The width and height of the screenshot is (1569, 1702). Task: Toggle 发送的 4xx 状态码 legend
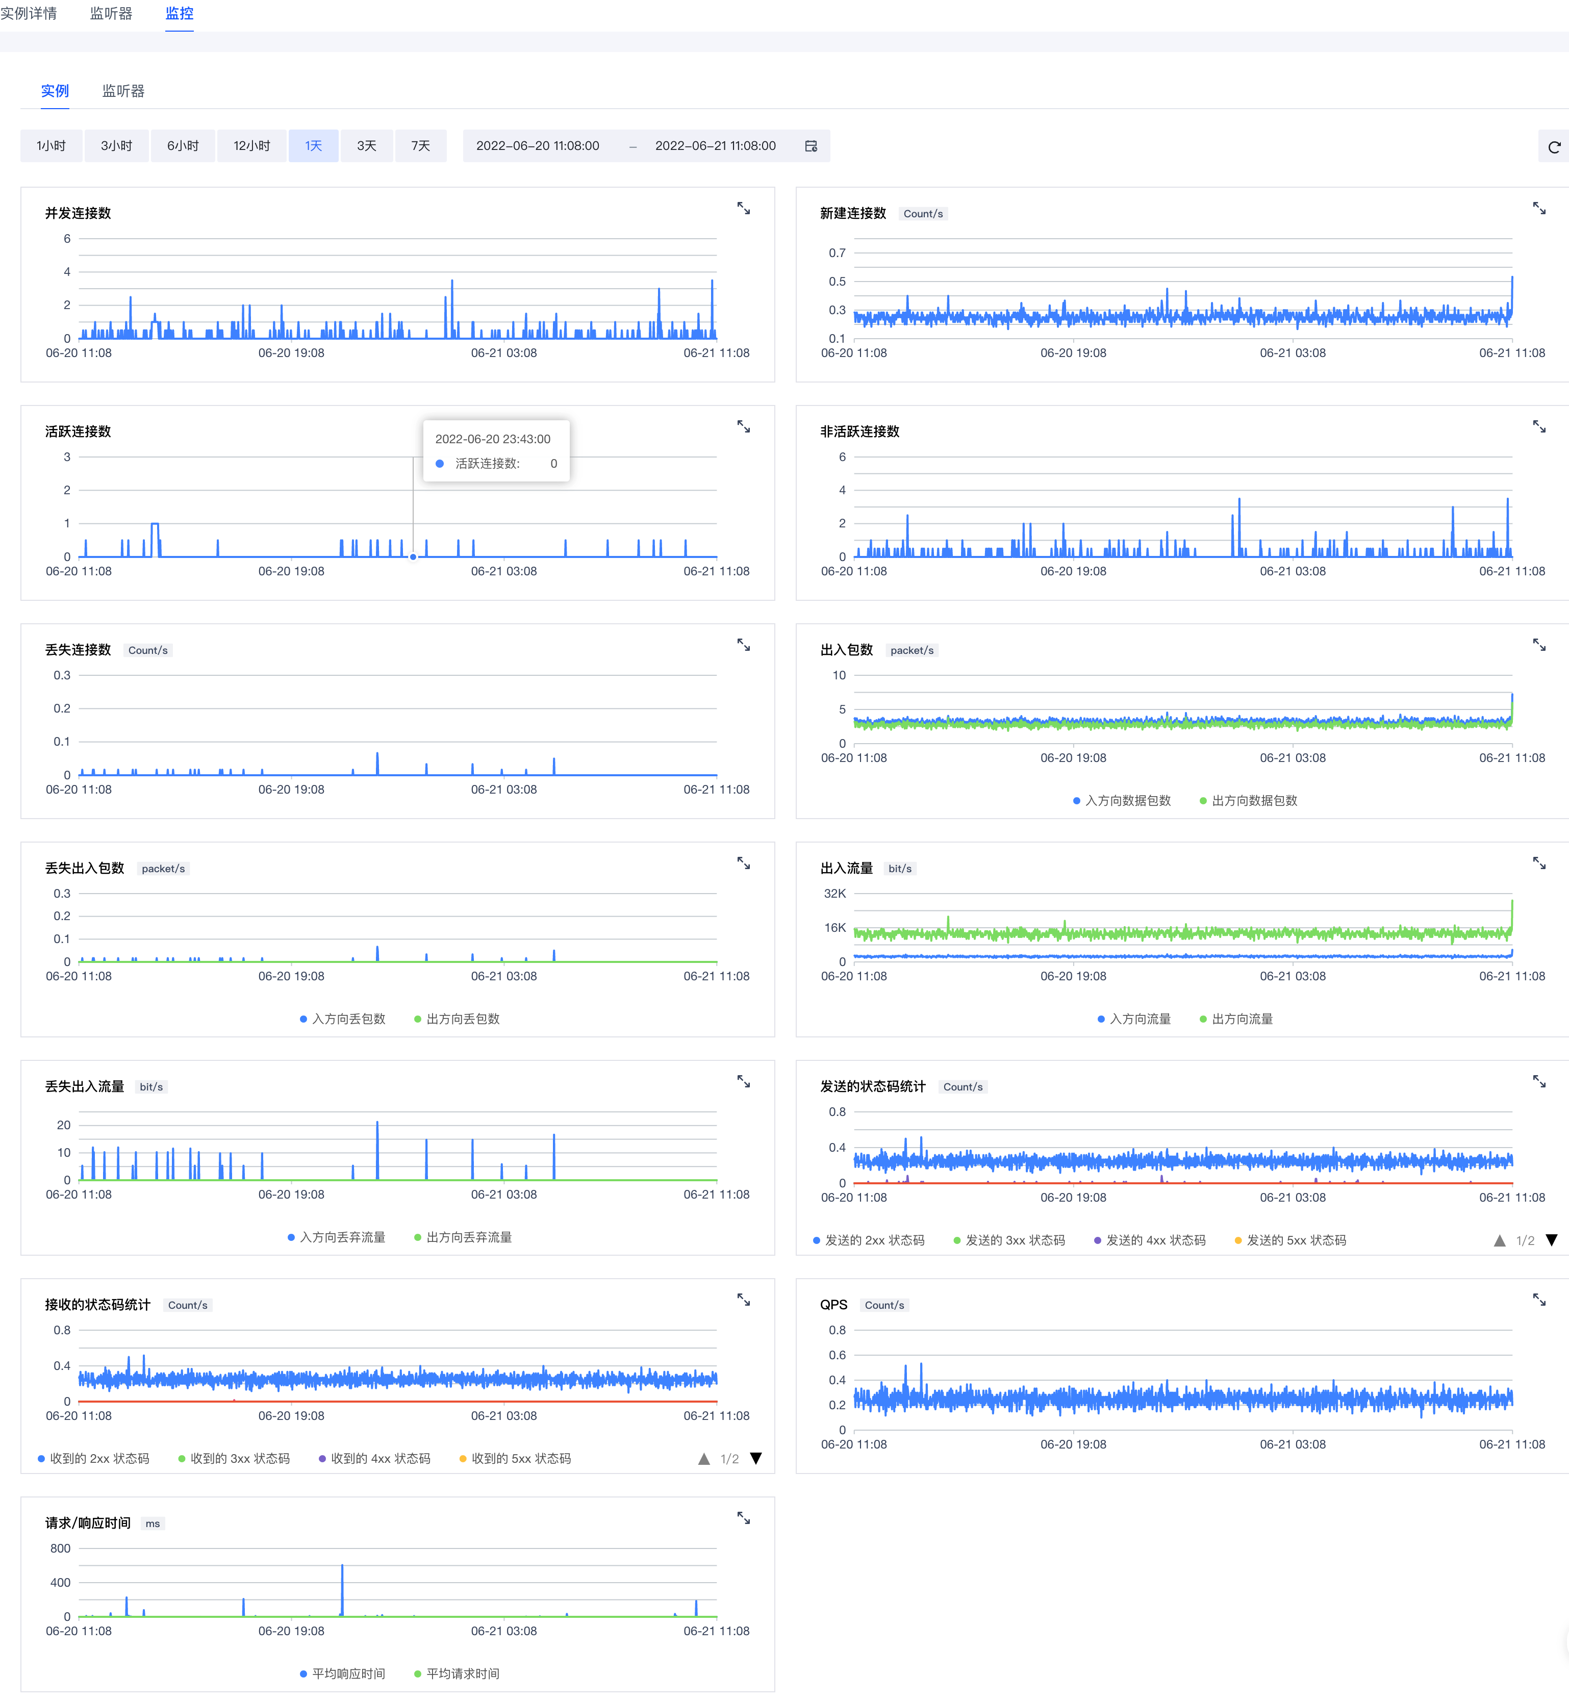pos(1150,1240)
